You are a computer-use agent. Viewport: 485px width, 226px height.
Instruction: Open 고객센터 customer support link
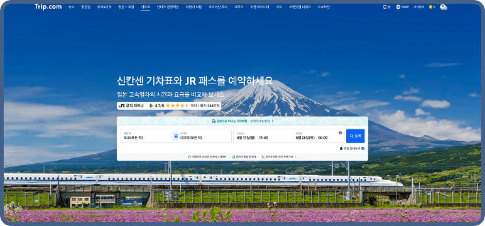[419, 7]
